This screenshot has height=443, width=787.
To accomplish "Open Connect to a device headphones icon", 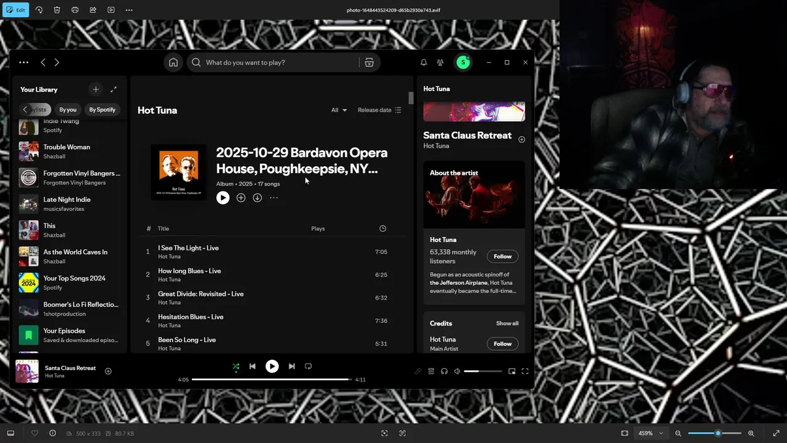I will (x=444, y=371).
